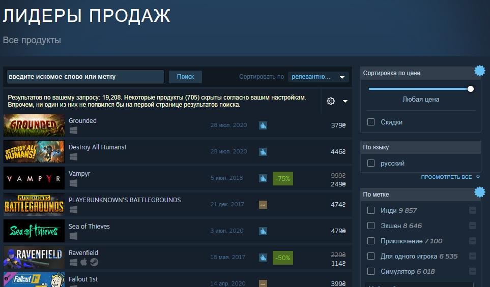490x287 pixels.
Task: Click the -75% discount badge on Vampyr
Action: pos(283,178)
